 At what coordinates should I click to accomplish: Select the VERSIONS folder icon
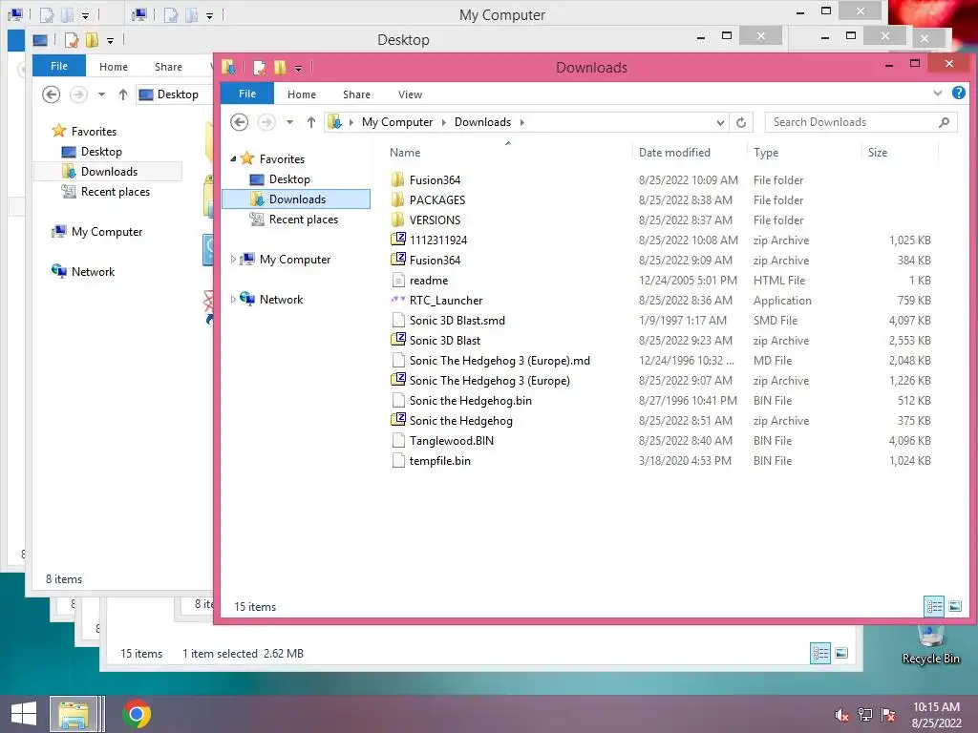[398, 220]
